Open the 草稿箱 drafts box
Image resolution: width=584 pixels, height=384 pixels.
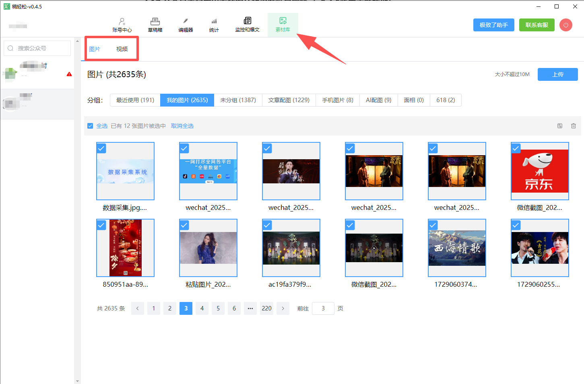click(x=155, y=25)
